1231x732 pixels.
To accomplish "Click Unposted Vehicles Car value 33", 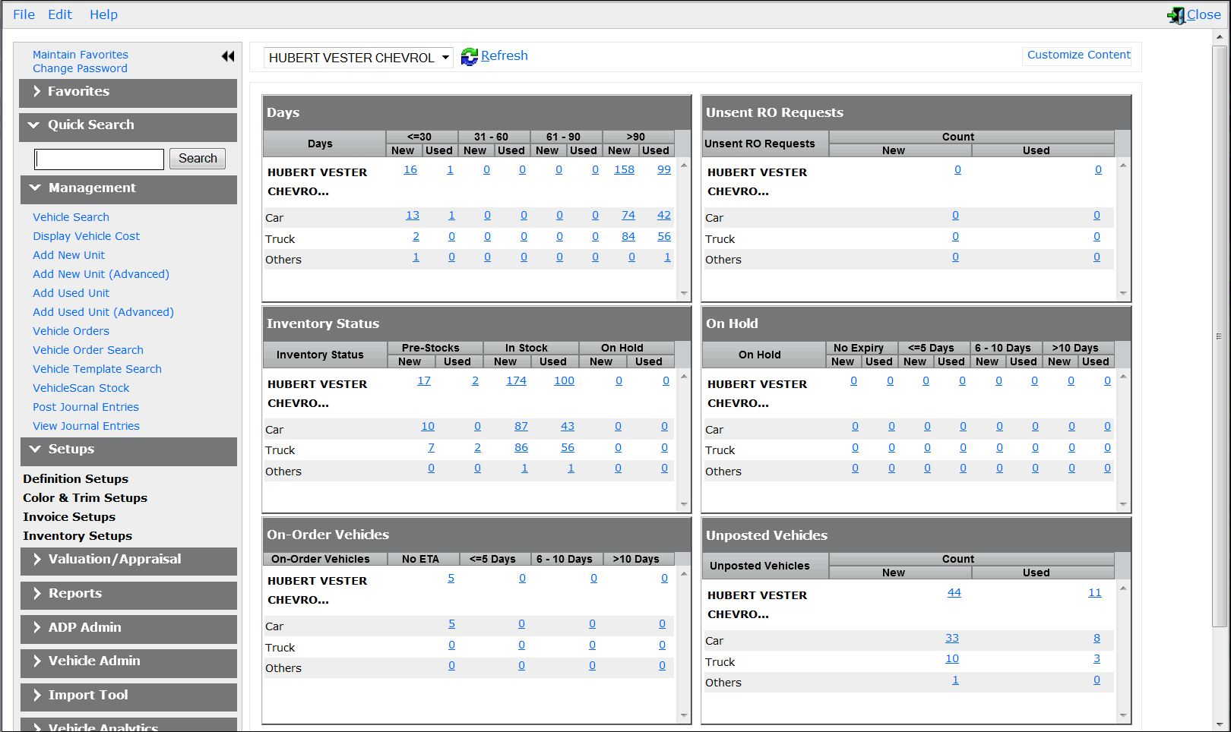I will click(x=952, y=638).
